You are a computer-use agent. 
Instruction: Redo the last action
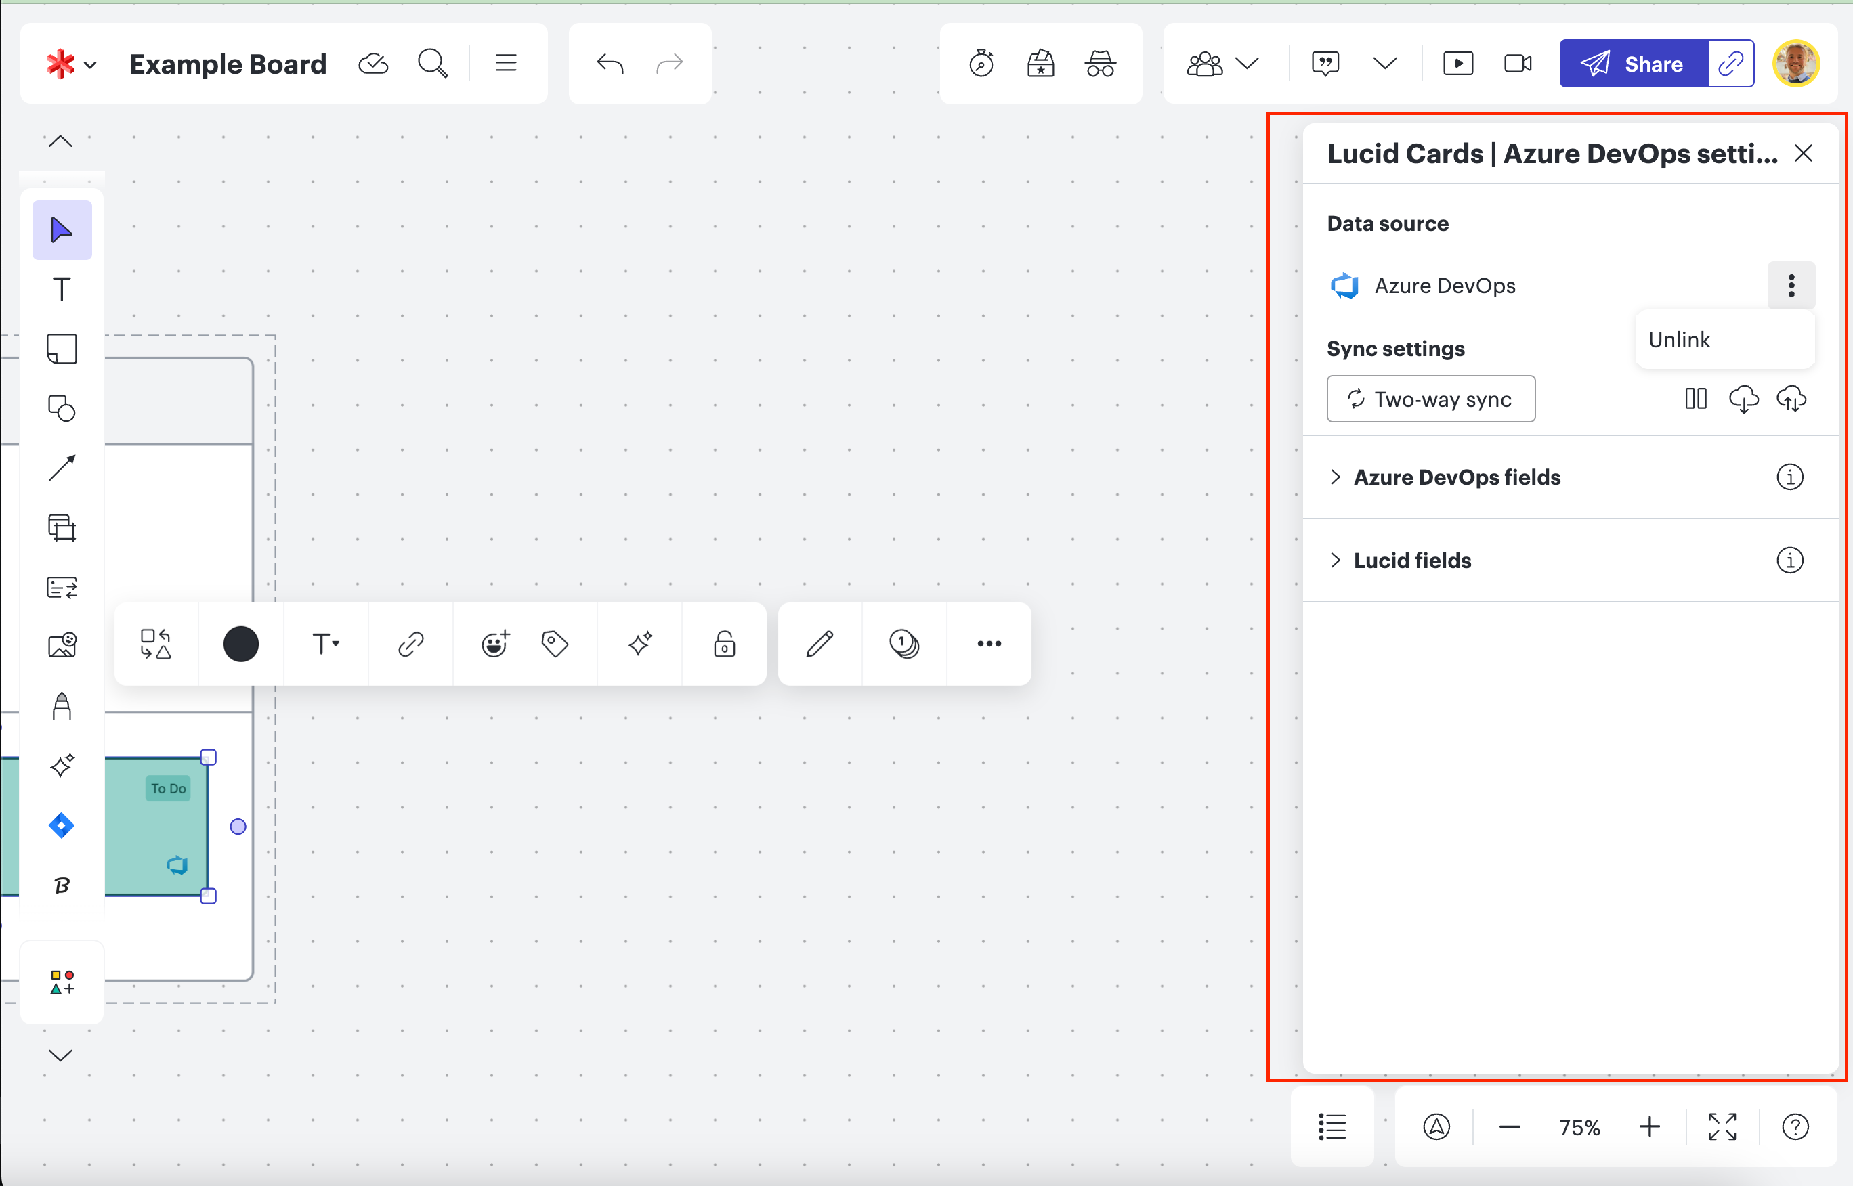[670, 63]
